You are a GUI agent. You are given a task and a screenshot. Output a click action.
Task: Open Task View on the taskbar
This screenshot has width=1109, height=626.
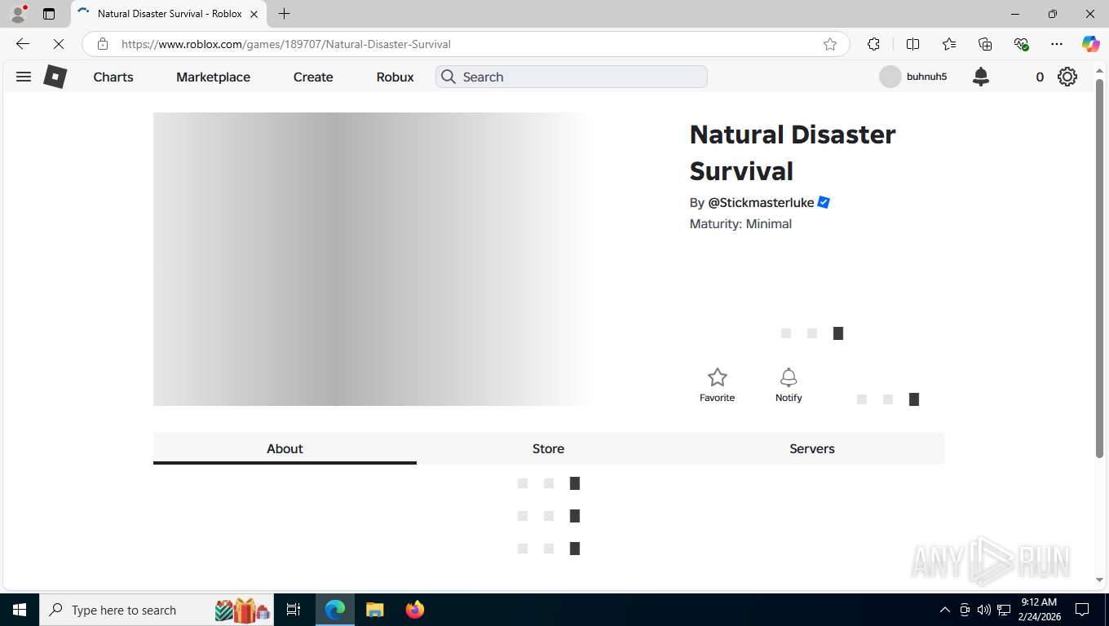pyautogui.click(x=294, y=610)
